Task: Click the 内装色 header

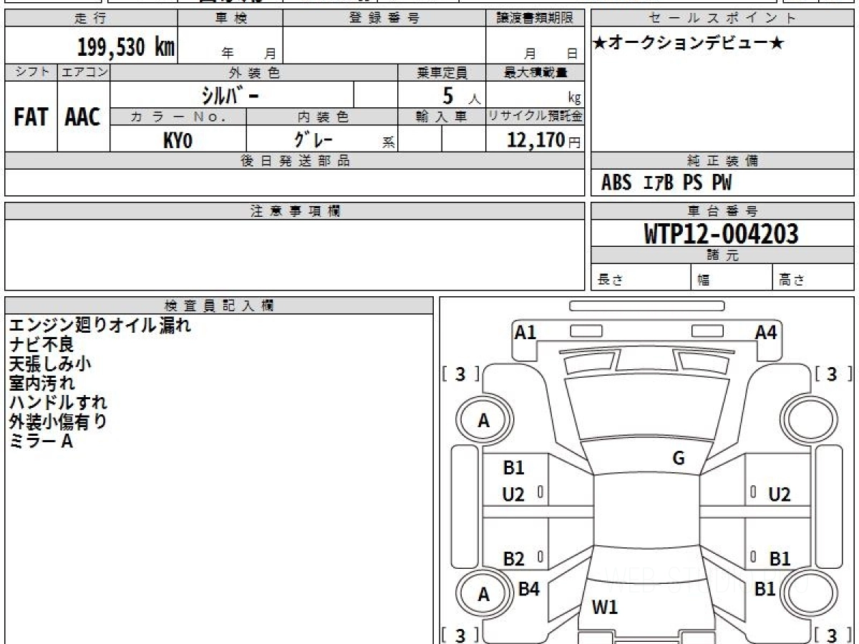Action: pos(322,117)
